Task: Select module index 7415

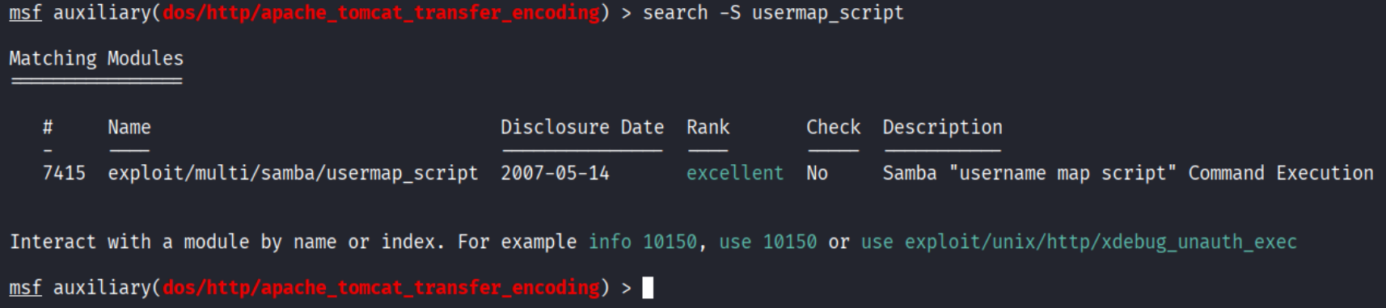Action: [x=64, y=173]
